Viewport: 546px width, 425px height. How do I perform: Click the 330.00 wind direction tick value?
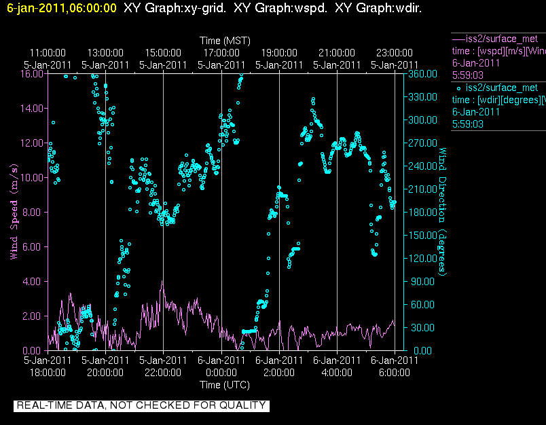422,97
